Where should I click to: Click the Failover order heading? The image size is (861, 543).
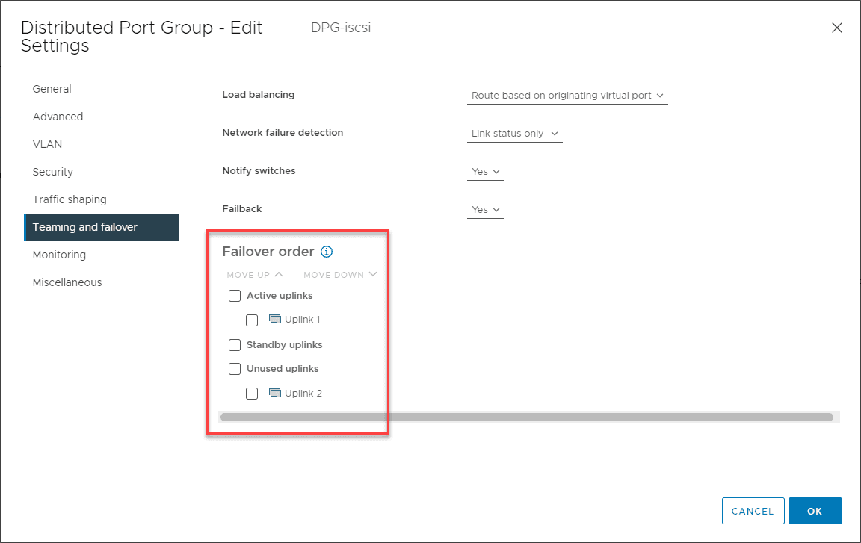tap(268, 252)
